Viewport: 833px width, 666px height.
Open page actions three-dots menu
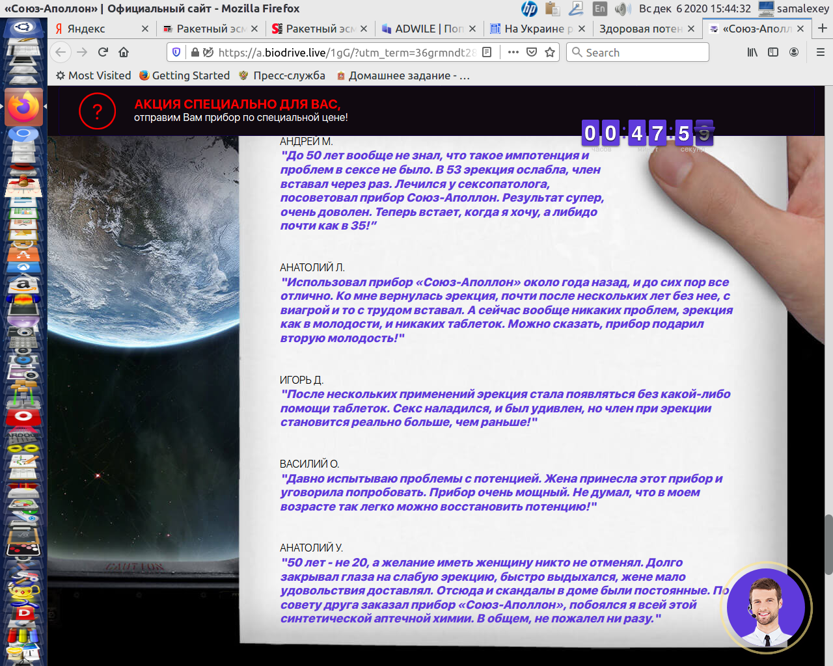tap(513, 52)
